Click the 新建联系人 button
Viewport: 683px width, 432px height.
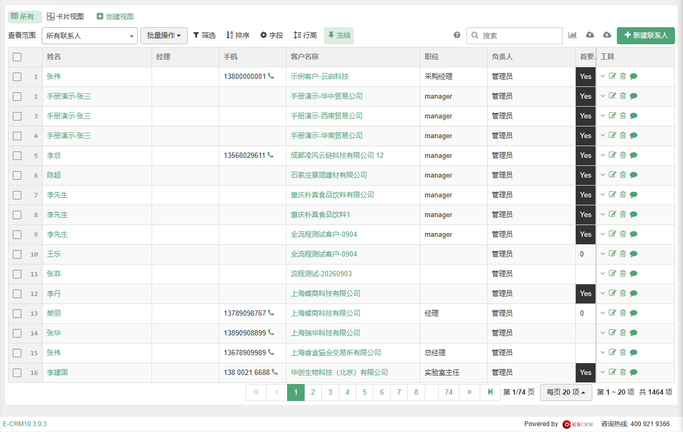[x=646, y=35]
